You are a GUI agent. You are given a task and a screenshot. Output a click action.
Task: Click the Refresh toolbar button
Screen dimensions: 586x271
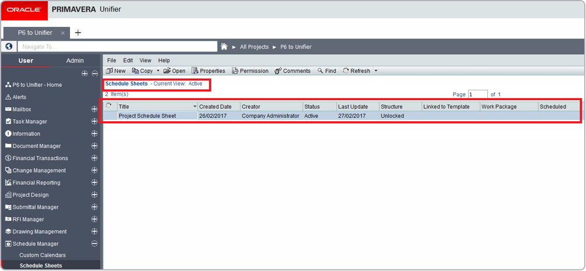click(357, 71)
